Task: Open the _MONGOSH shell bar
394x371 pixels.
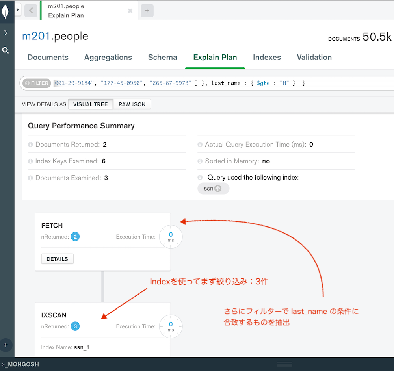Action: coord(20,364)
